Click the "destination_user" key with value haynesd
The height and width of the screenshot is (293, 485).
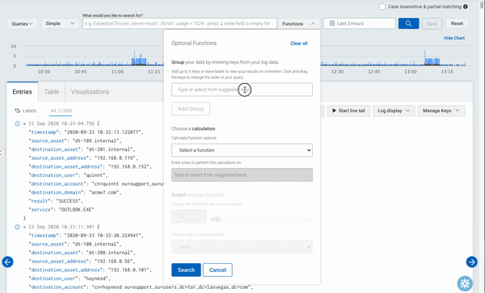[x=53, y=278]
